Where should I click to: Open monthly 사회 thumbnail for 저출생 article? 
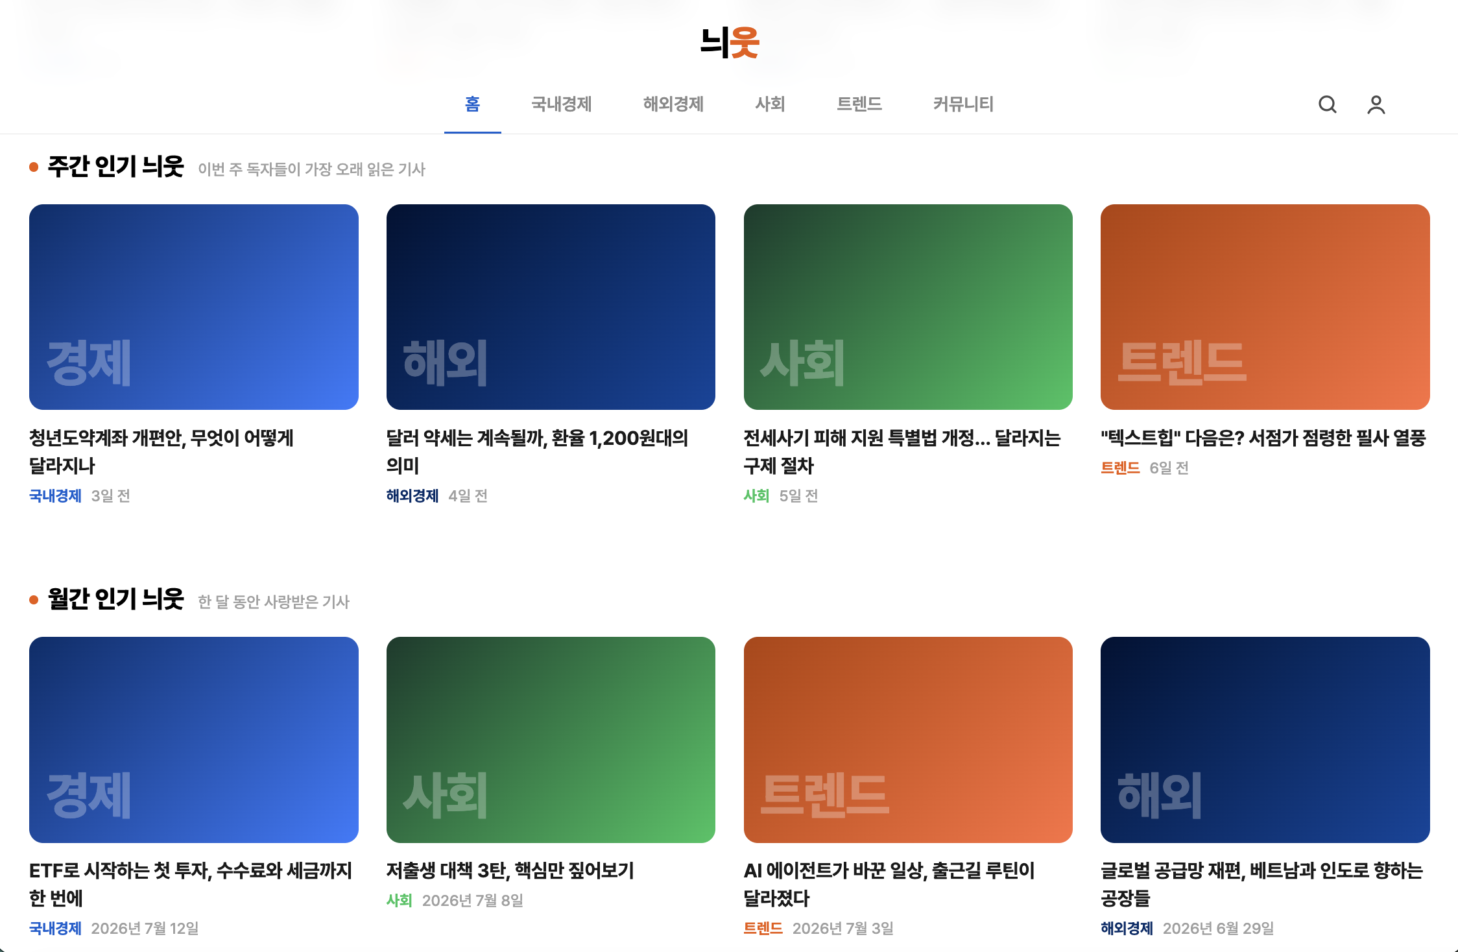click(x=551, y=740)
